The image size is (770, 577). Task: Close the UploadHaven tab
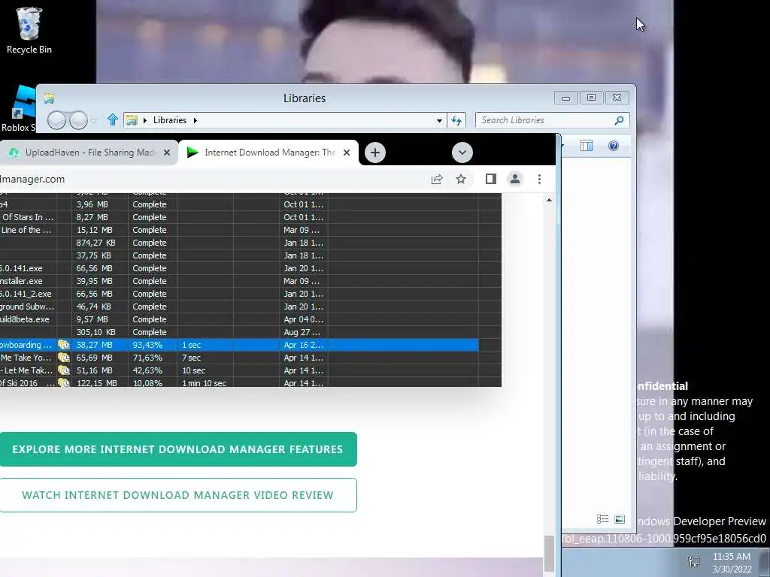[167, 153]
